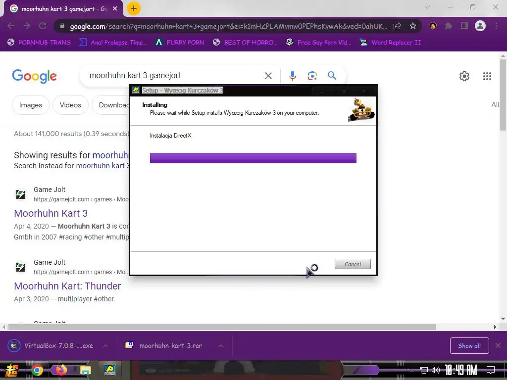Click the Chrome forward arrow
Image resolution: width=507 pixels, height=380 pixels.
27,26
